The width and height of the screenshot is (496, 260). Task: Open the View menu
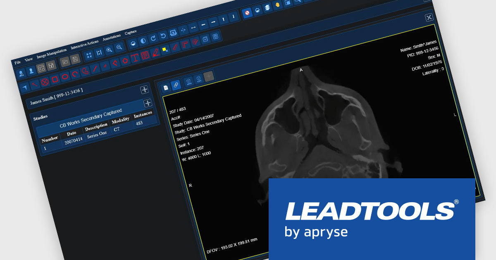pyautogui.click(x=29, y=59)
